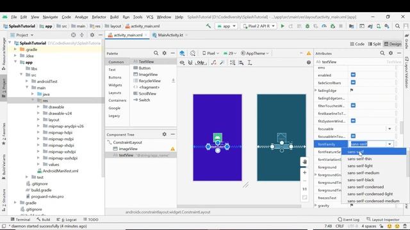Open Layout Inspector

coord(383,220)
